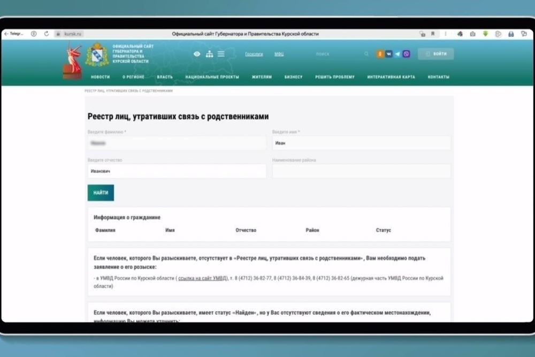Open the VK social icon

click(388, 54)
